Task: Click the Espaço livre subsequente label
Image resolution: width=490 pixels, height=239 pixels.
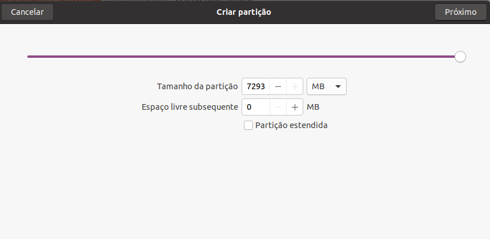Action: [x=190, y=107]
